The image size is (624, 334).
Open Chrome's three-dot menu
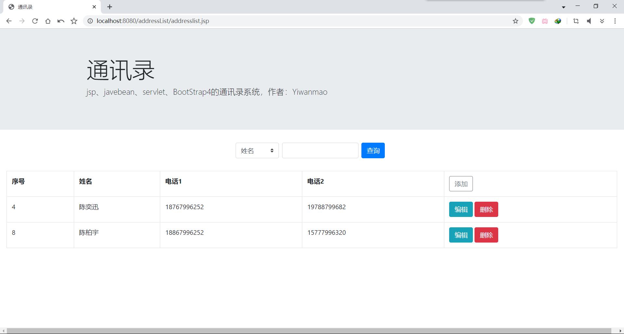(615, 21)
